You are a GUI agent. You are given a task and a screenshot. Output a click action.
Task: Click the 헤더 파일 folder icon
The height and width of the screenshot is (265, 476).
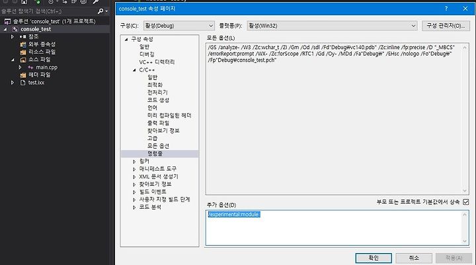(x=22, y=75)
